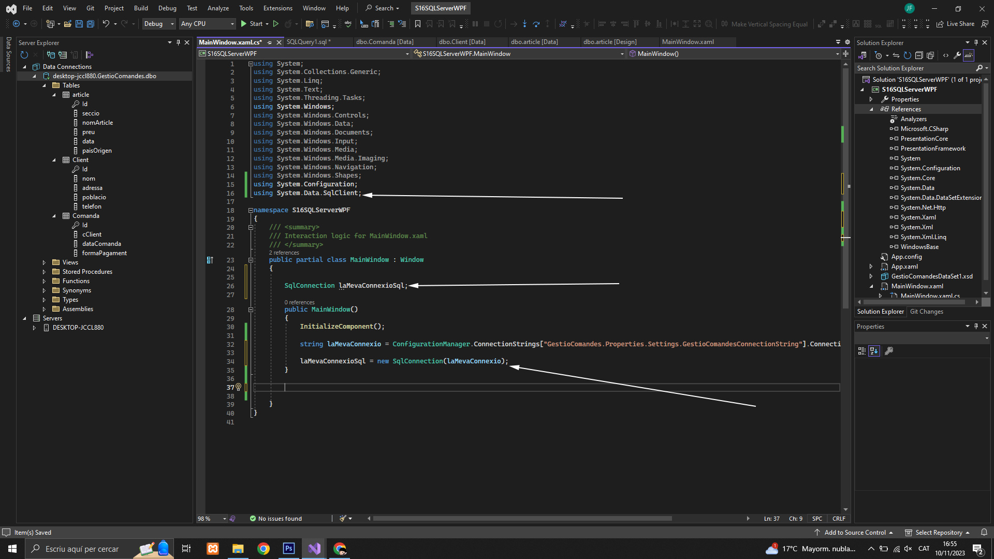Viewport: 994px width, 559px height.
Task: Click Show All Files in Solution Explorer
Action: pos(930,55)
